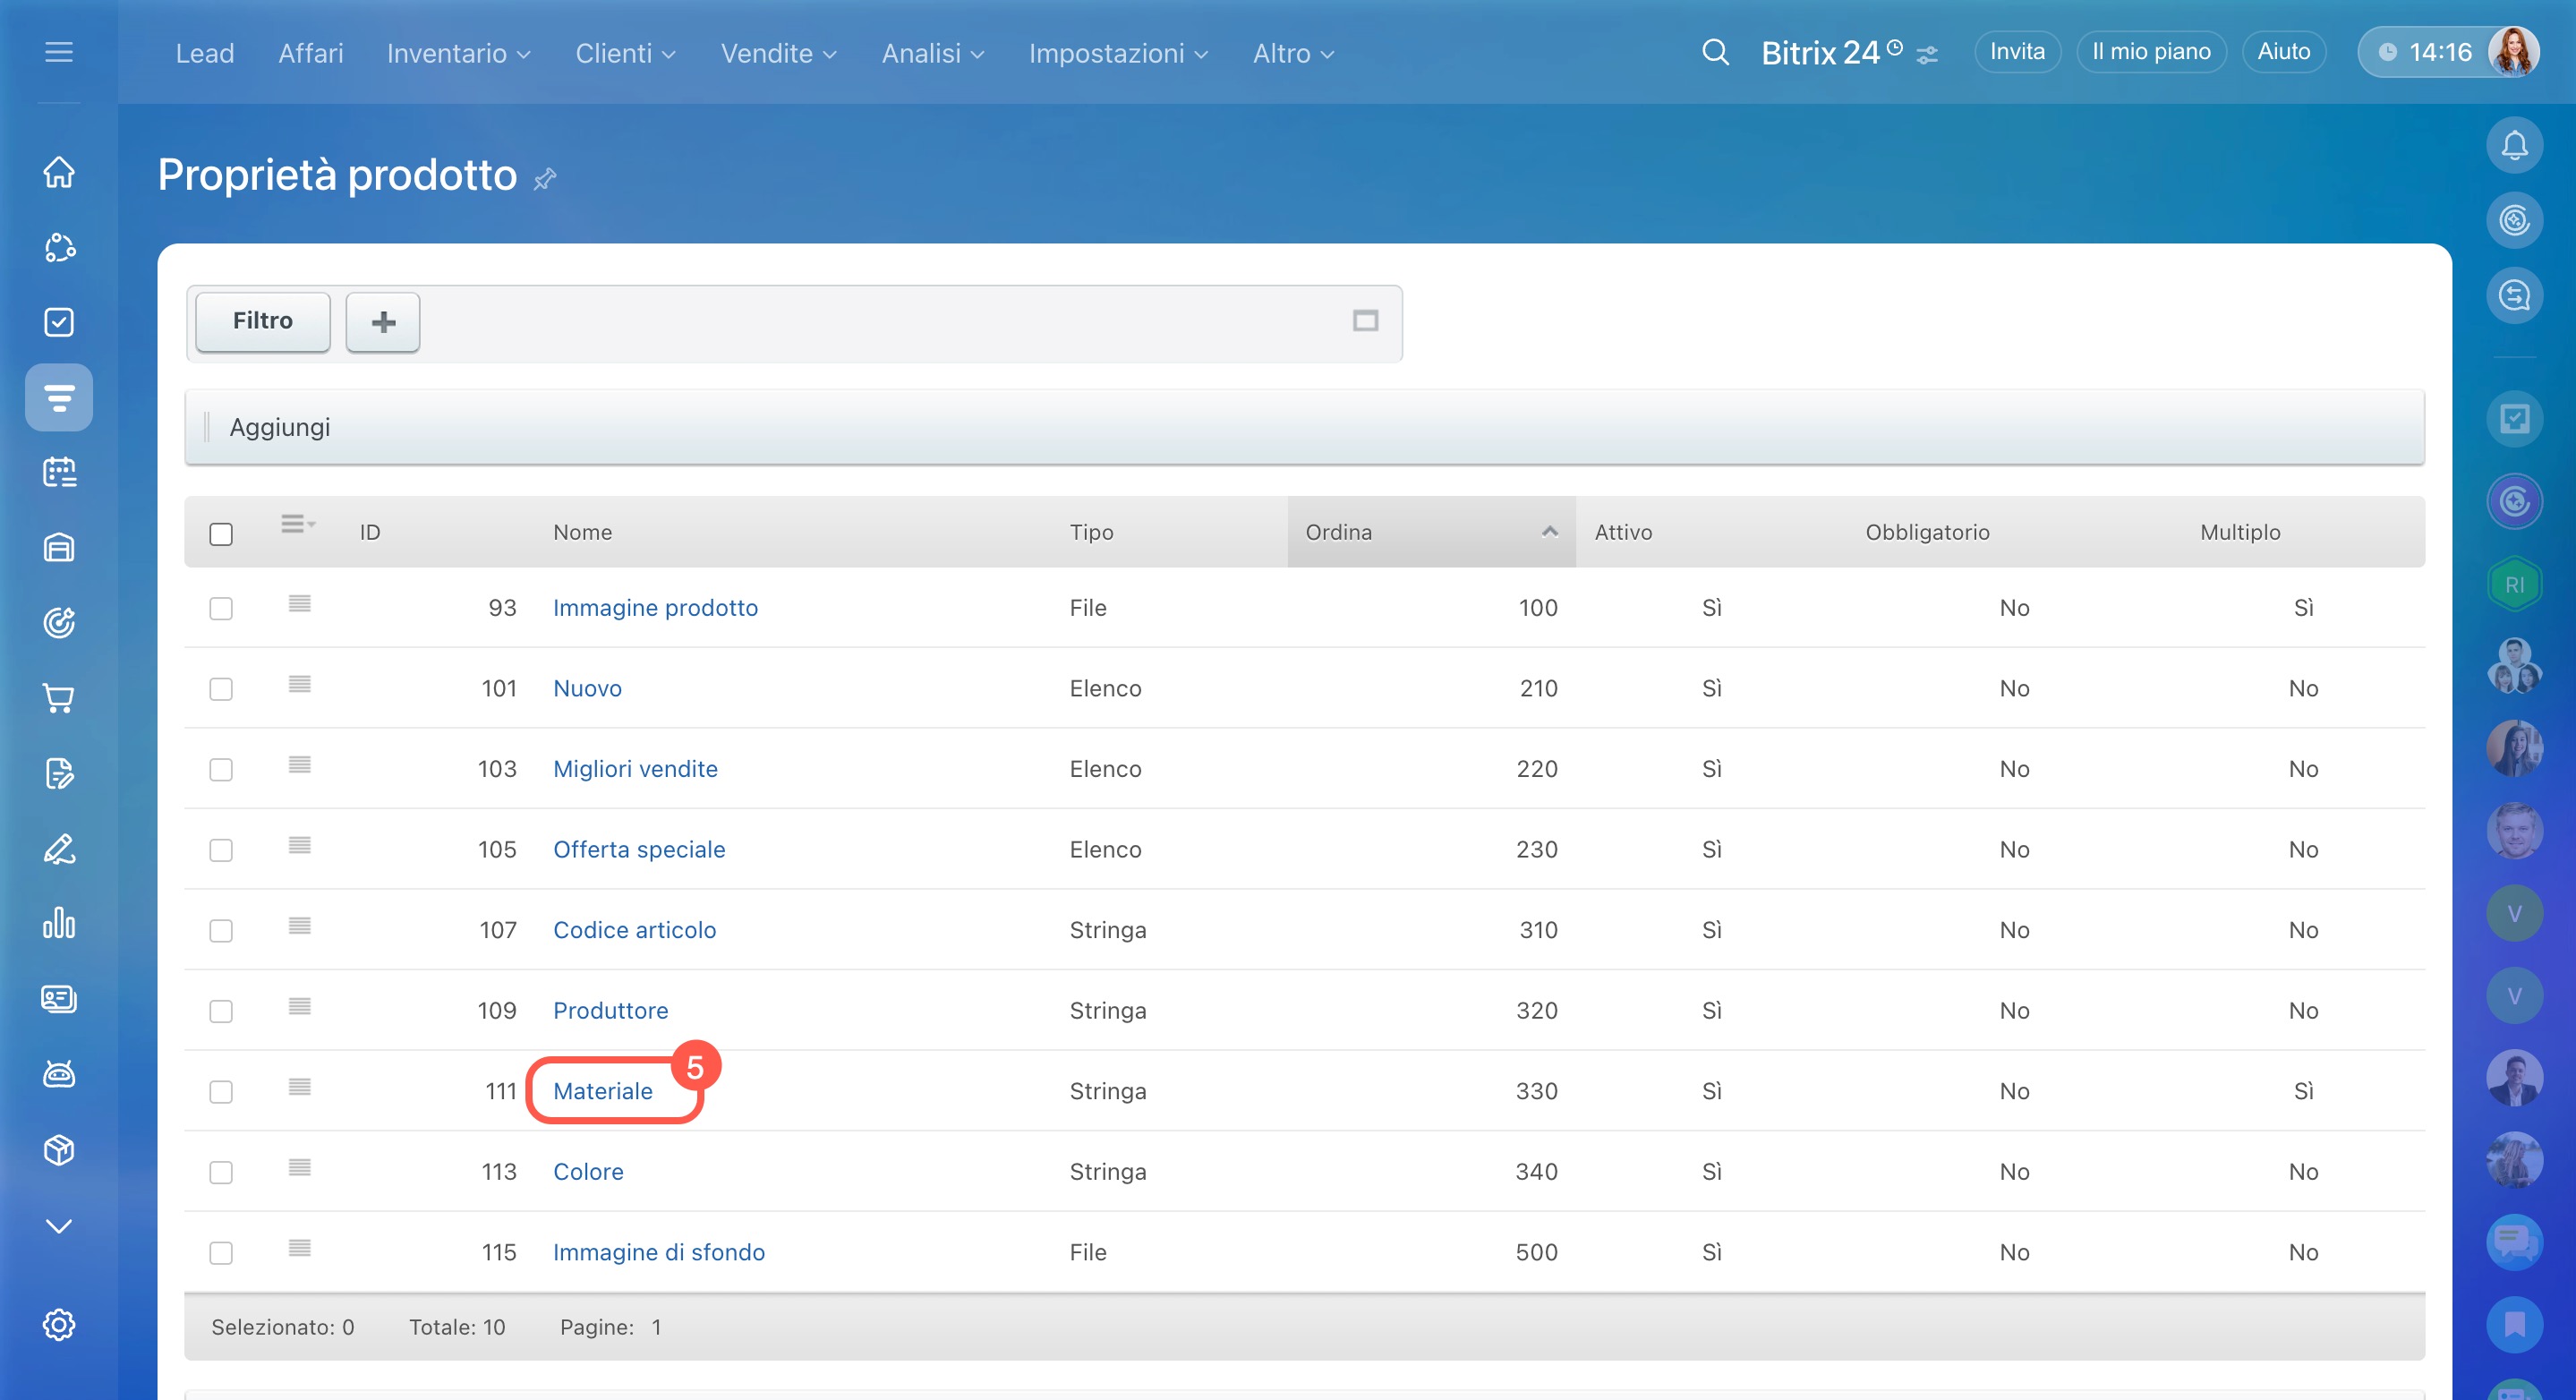Click the home icon in sidebar
This screenshot has width=2576, height=1400.
click(x=59, y=172)
